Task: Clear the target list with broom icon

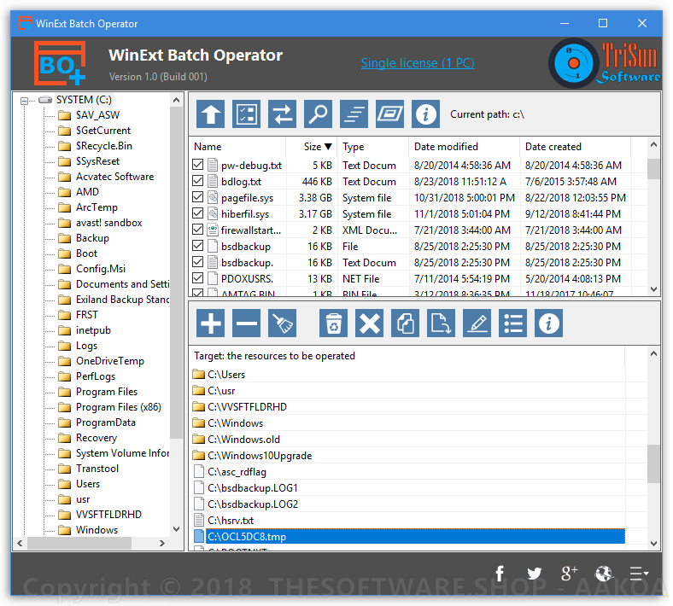Action: point(282,323)
